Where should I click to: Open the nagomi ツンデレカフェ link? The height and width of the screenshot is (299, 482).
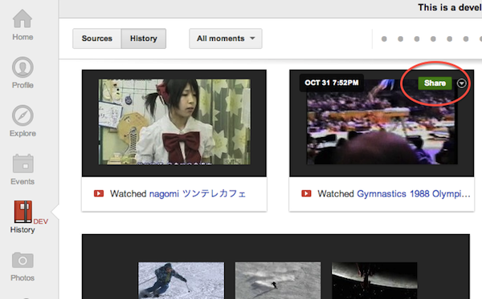pos(198,194)
